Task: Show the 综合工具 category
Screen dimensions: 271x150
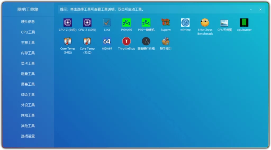Action: coord(28,95)
